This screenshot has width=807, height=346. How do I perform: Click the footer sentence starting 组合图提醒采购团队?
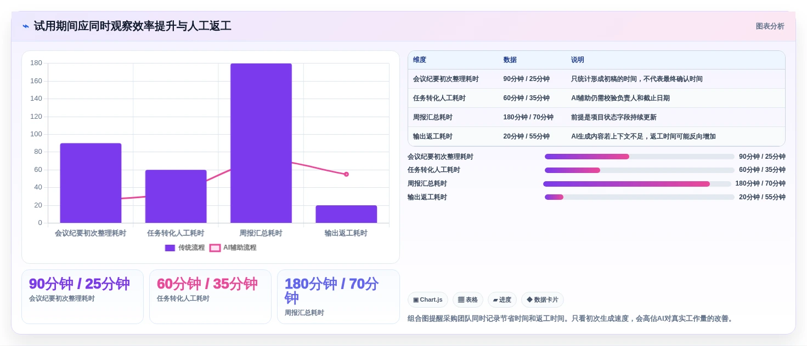click(x=571, y=319)
